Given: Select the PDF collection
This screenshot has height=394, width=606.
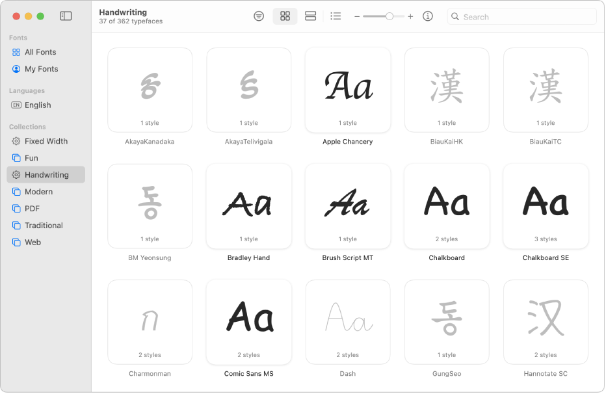Looking at the screenshot, I should coord(32,209).
